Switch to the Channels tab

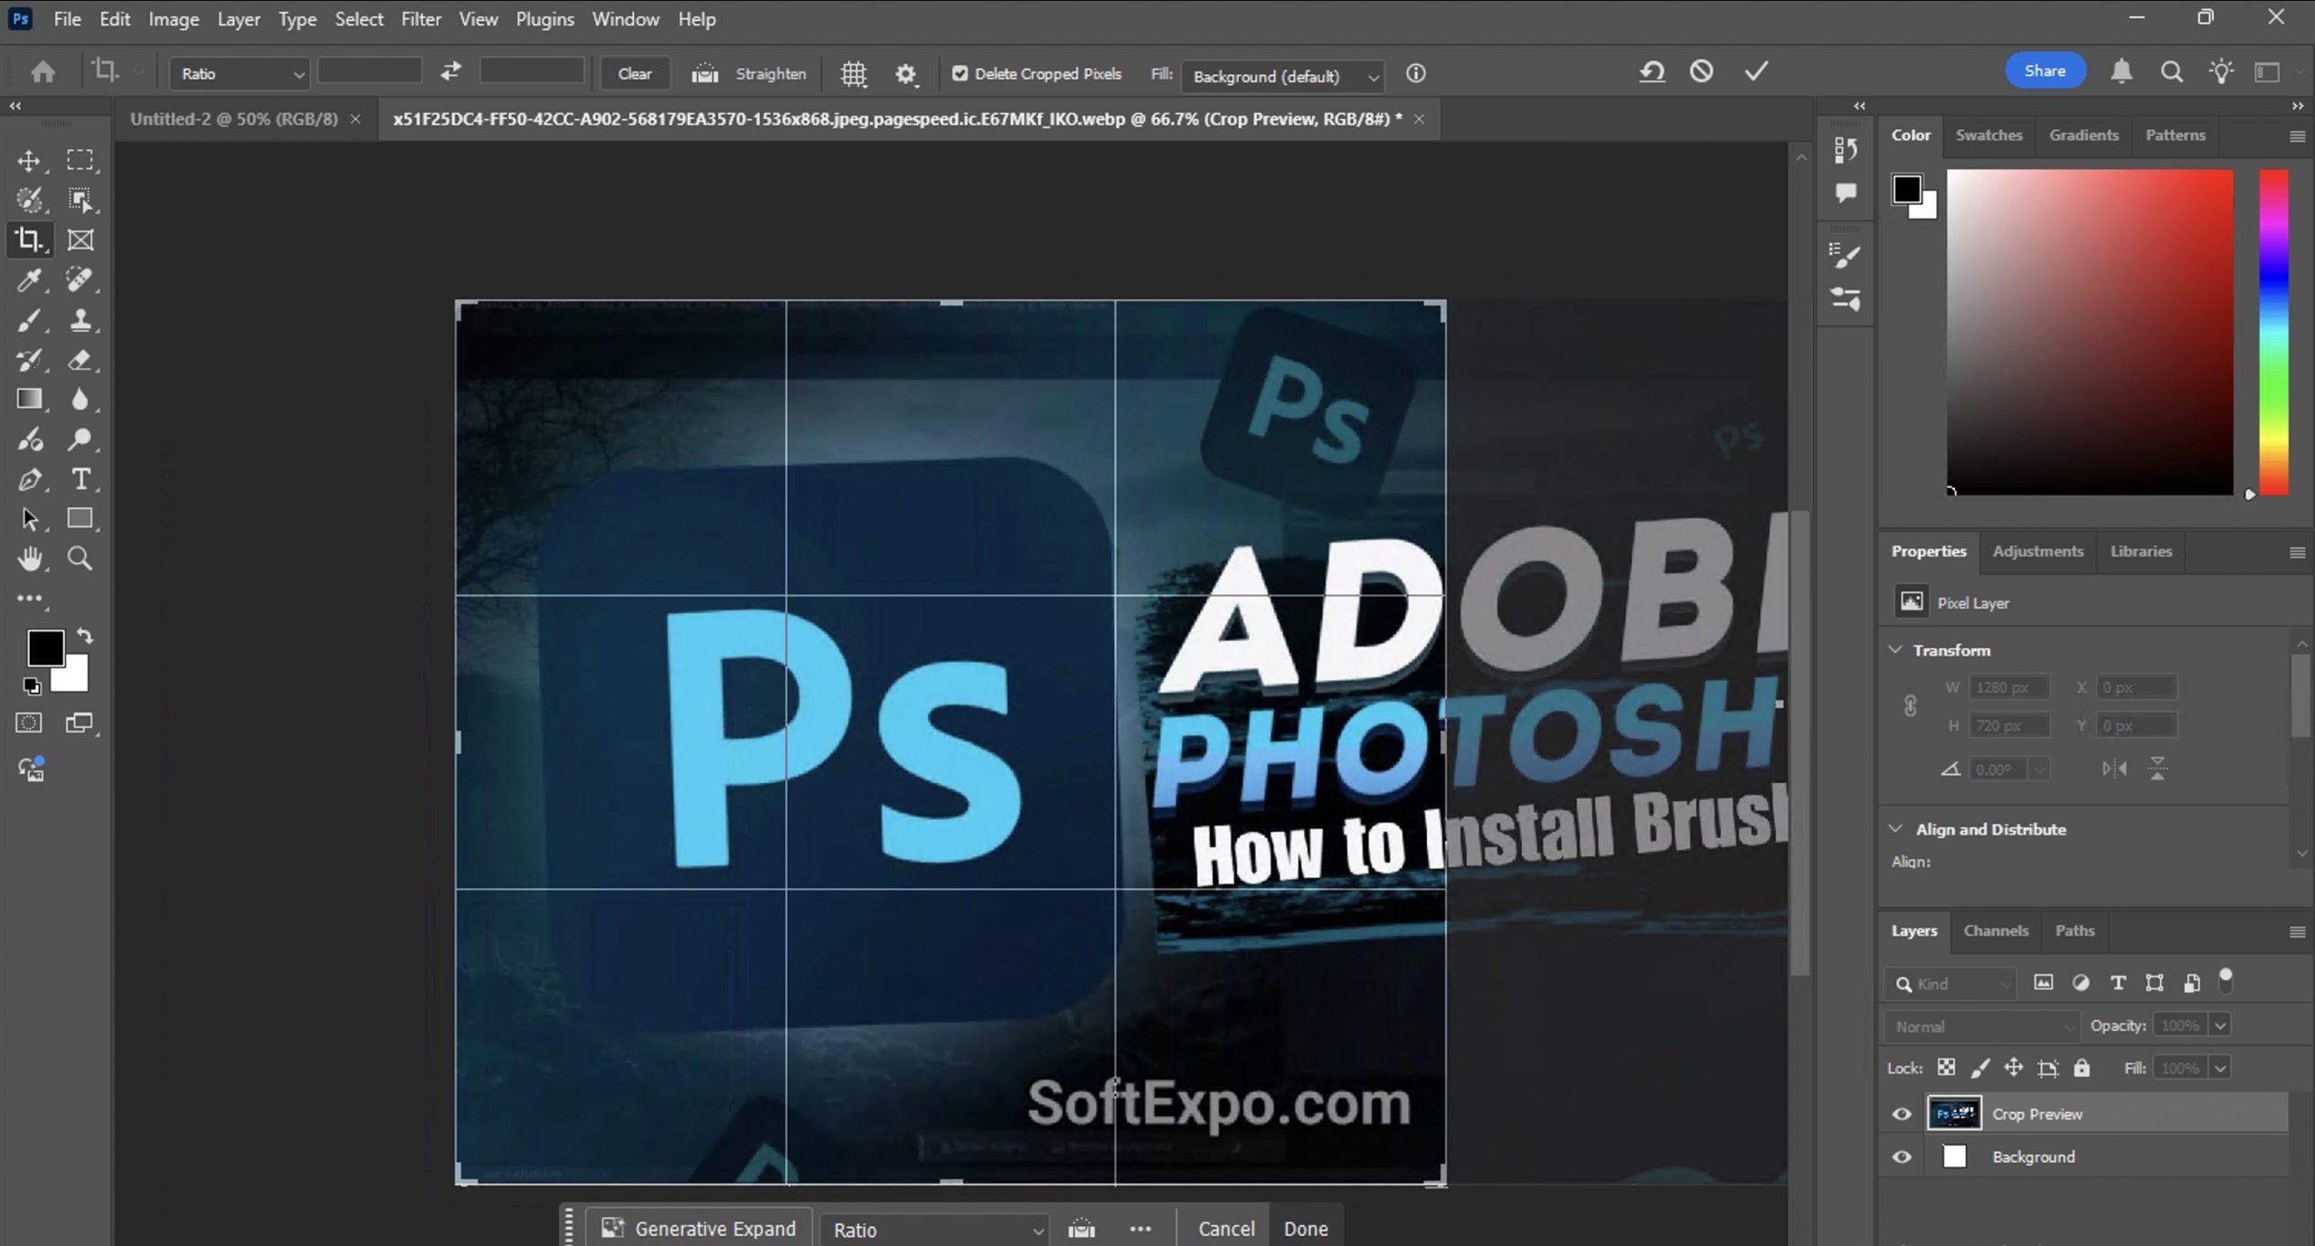coord(1996,930)
